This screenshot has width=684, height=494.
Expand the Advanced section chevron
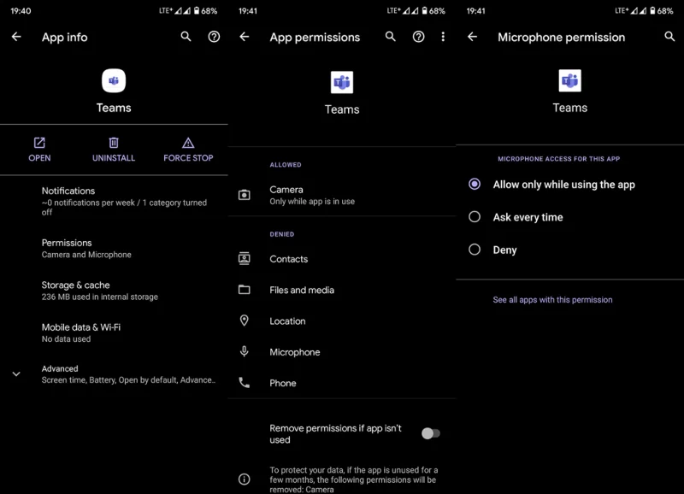pyautogui.click(x=16, y=374)
